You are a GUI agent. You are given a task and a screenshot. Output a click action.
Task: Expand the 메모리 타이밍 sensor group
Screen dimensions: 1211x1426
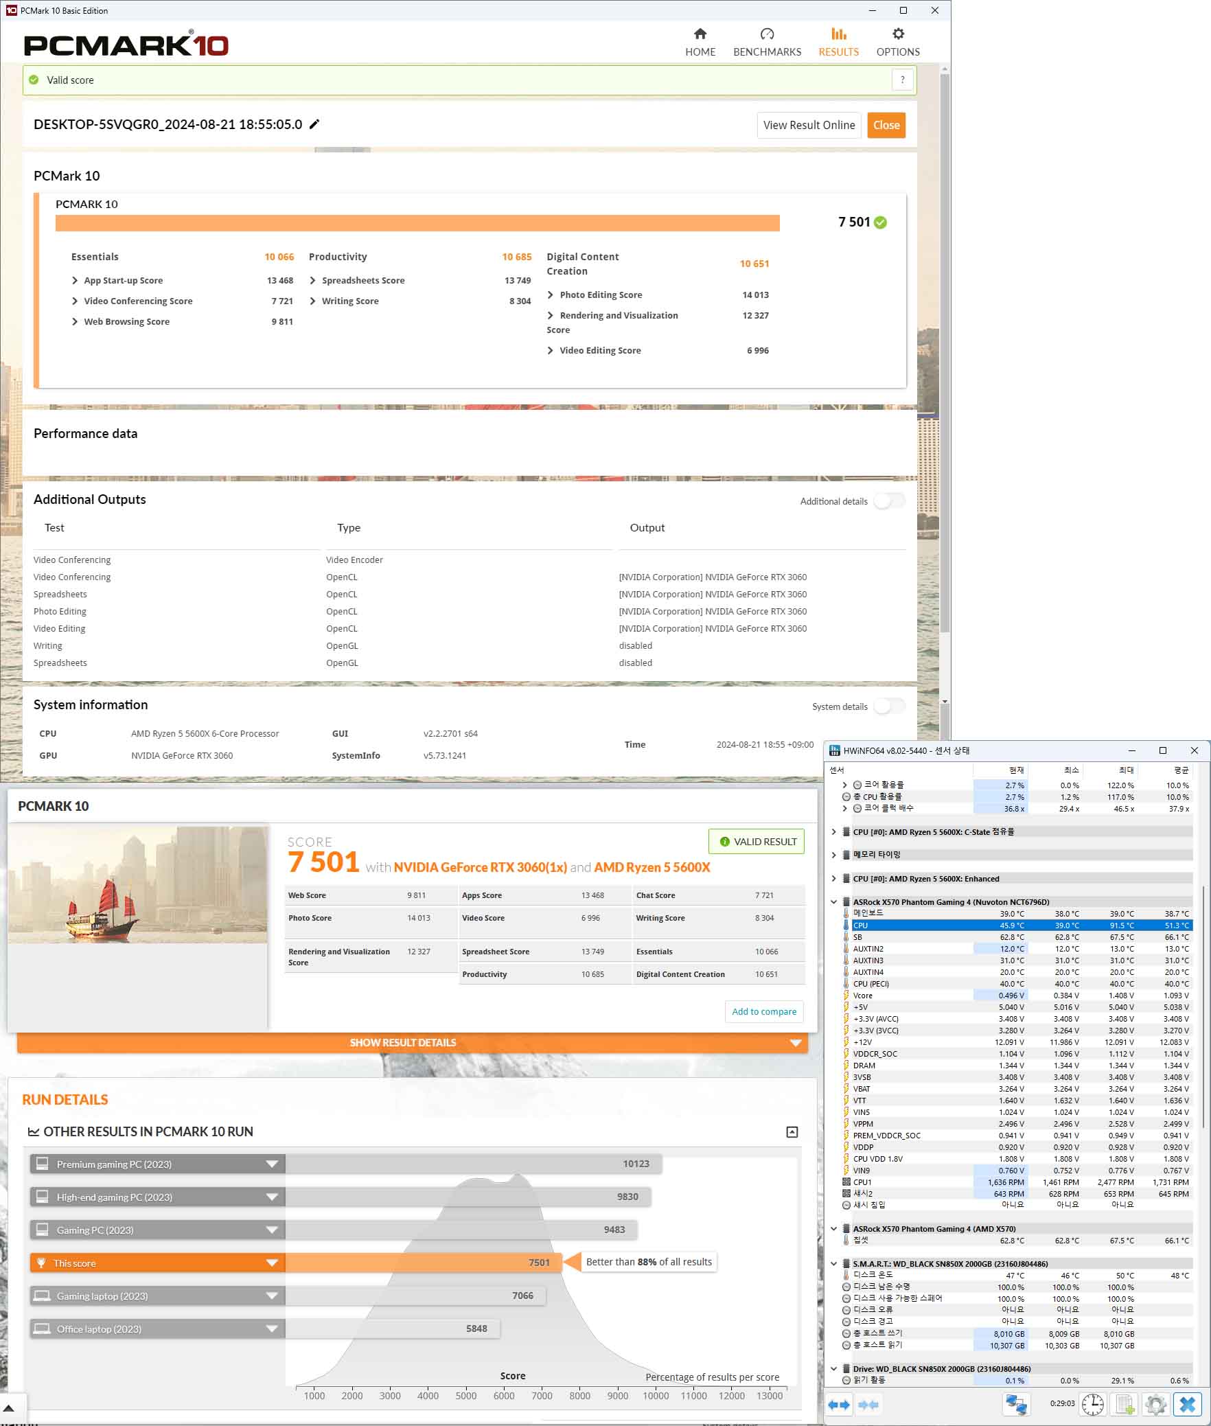[x=834, y=855]
